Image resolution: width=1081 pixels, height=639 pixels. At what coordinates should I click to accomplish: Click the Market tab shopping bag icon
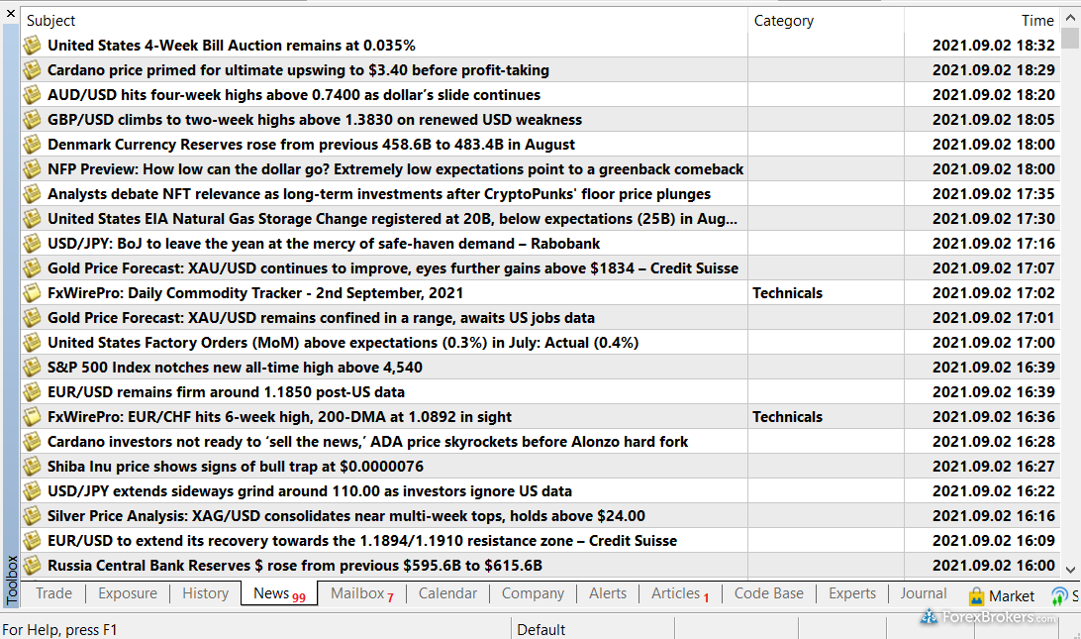point(976,595)
